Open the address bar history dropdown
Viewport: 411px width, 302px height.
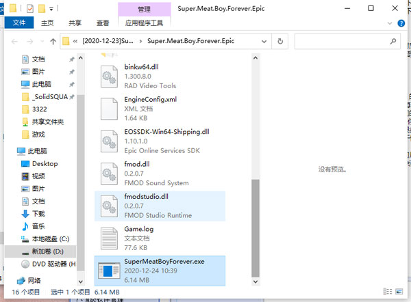264,41
